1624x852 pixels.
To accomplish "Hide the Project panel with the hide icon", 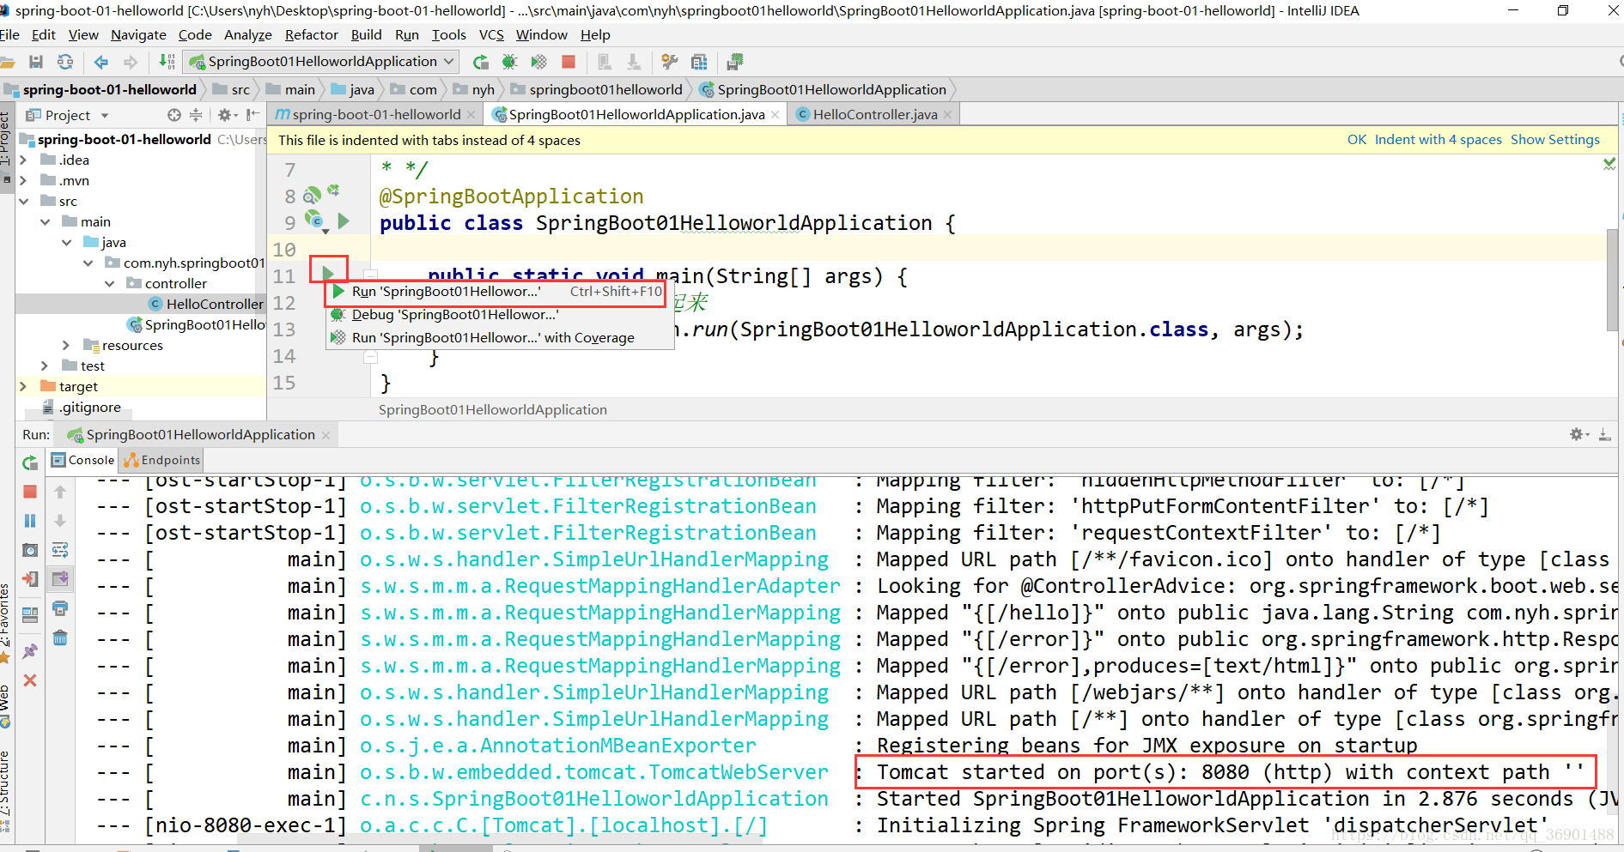I will point(252,115).
